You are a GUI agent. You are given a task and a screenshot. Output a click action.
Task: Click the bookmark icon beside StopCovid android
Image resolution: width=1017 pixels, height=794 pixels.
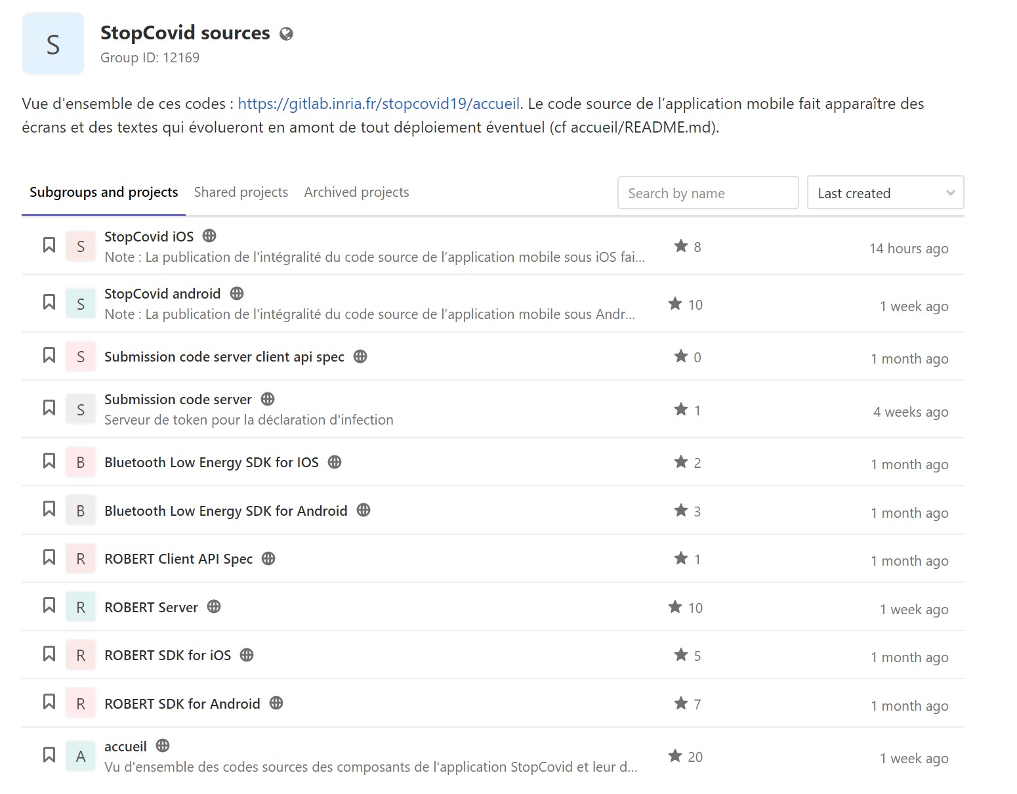pyautogui.click(x=49, y=303)
